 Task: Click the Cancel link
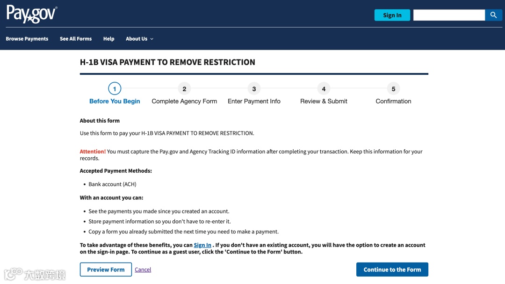pos(143,269)
